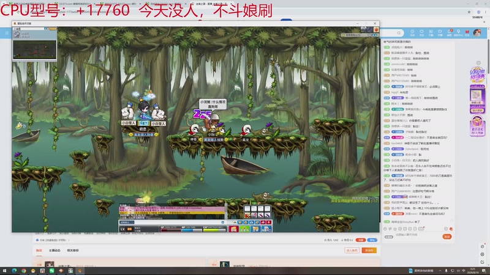Click the news widget in the taskbar
The image size is (490, 275).
pos(421,271)
